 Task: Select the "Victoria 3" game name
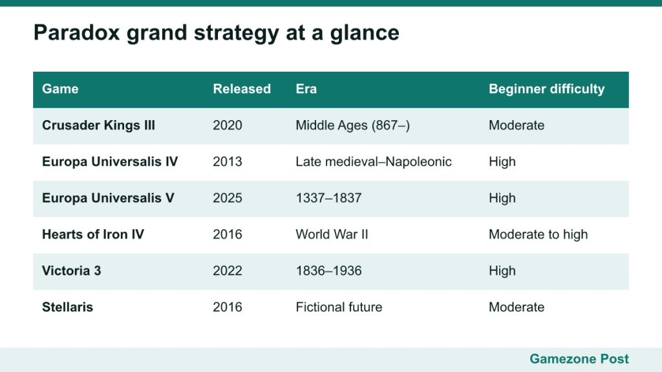coord(72,271)
